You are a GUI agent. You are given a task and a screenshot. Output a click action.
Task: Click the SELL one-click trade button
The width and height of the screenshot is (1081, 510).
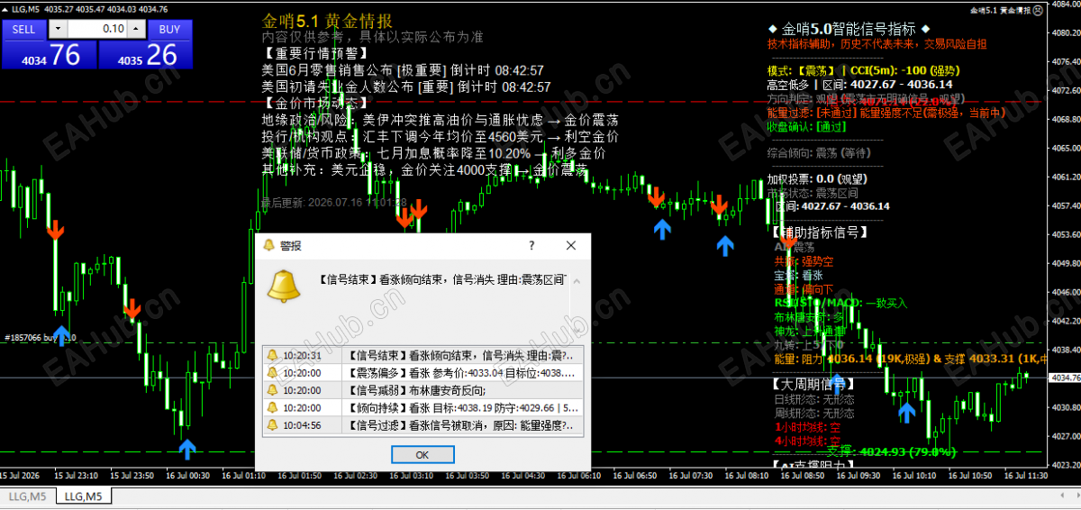coord(24,29)
